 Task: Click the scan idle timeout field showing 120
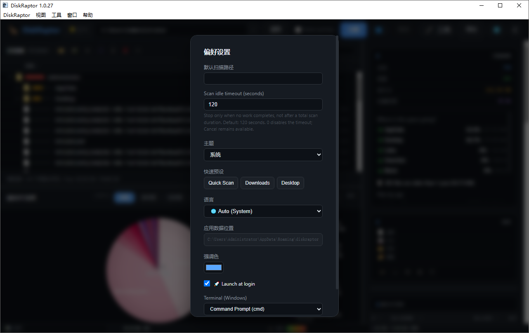coord(263,104)
